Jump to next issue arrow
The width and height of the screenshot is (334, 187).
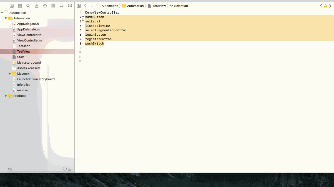pyautogui.click(x=330, y=6)
